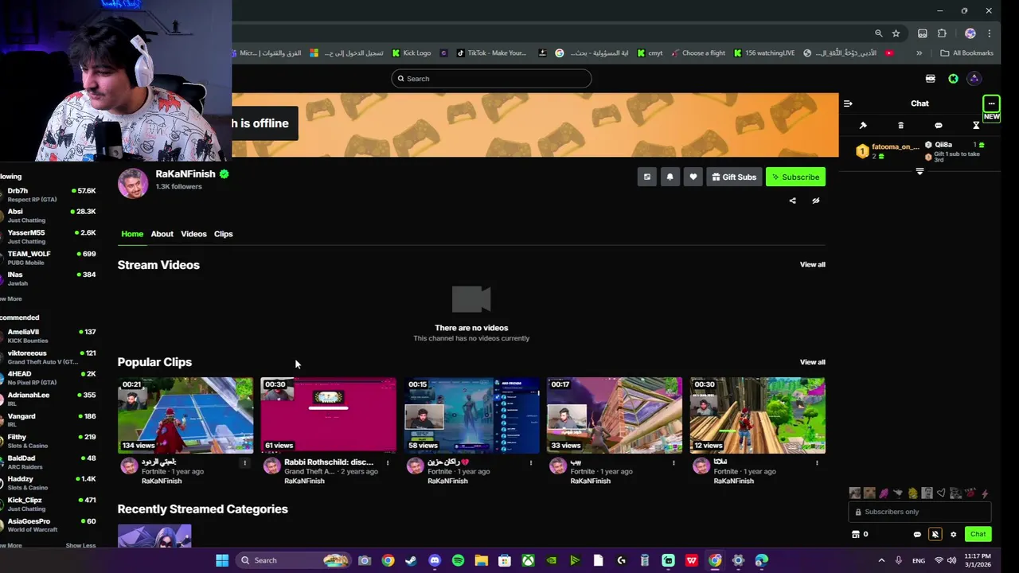The height and width of the screenshot is (573, 1019).
Task: Click the green Subscribe button
Action: pyautogui.click(x=795, y=177)
